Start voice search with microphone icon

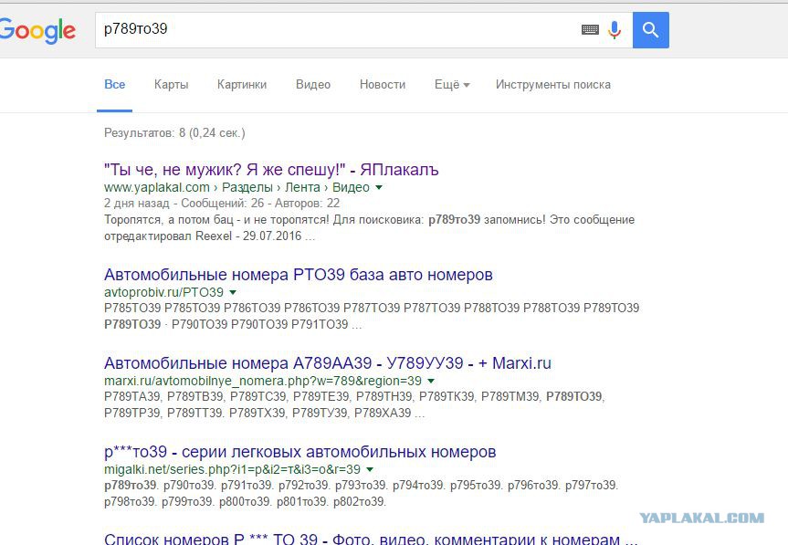(615, 29)
